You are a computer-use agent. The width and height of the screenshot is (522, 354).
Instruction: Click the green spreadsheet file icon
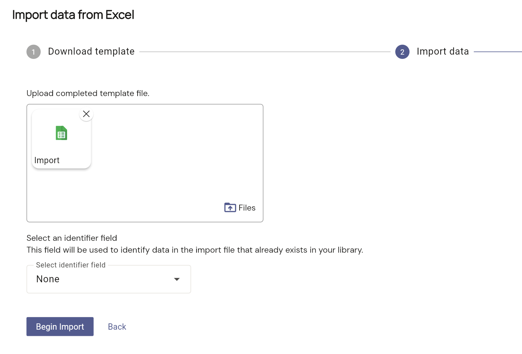(62, 133)
